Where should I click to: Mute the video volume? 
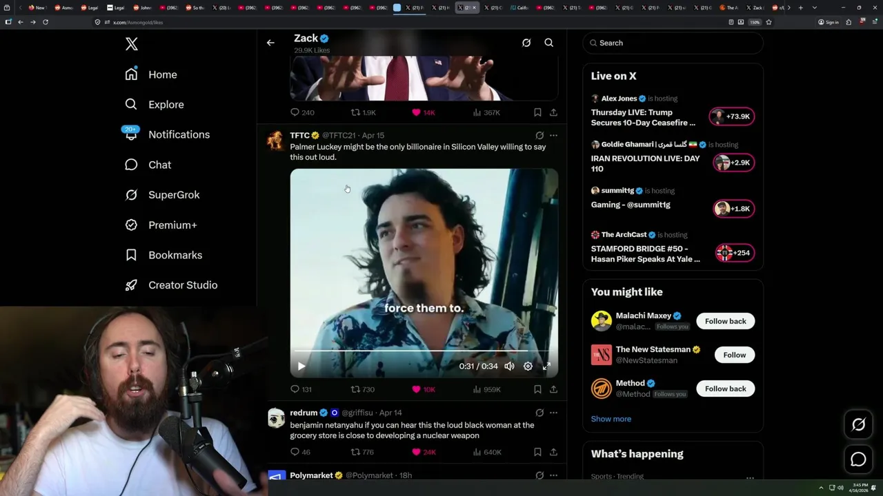click(x=509, y=366)
